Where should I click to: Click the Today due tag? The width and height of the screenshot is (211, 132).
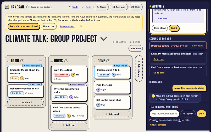click(15, 78)
